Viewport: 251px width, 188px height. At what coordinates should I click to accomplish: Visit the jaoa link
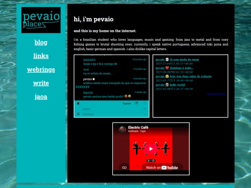[x=41, y=97]
